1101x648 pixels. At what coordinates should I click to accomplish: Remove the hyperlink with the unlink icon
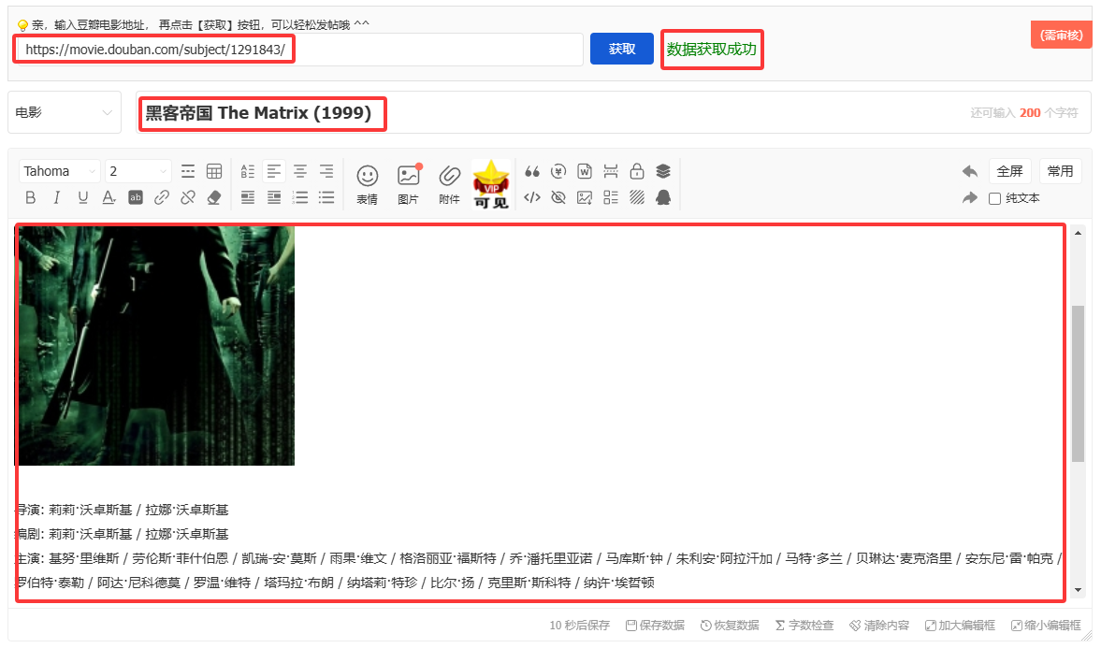[187, 198]
